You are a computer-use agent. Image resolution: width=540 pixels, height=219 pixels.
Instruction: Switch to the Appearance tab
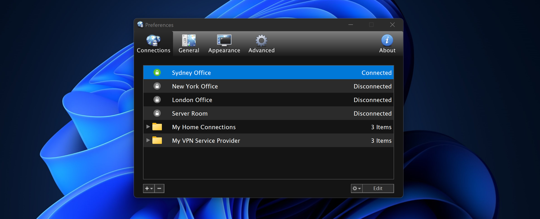coord(224,44)
